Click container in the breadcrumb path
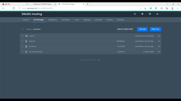Screen dimensions: 181x101 click(x=37, y=29)
